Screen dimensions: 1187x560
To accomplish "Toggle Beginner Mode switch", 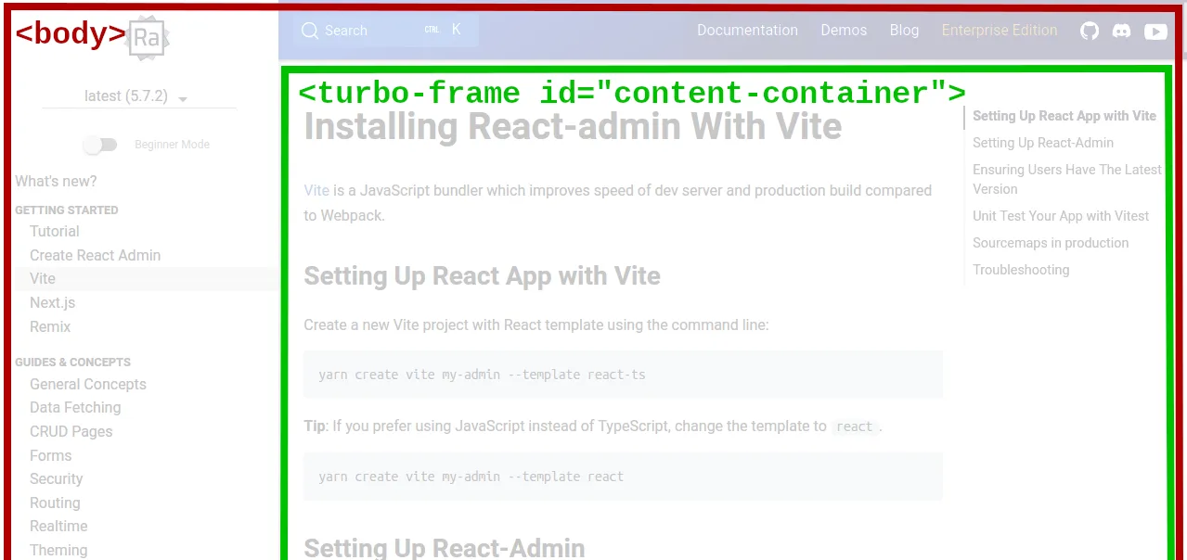I will tap(100, 145).
